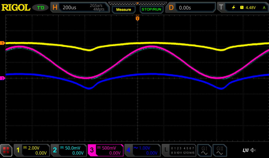Click the T'D trigger status indicator
The height and width of the screenshot is (158, 269).
click(x=41, y=8)
